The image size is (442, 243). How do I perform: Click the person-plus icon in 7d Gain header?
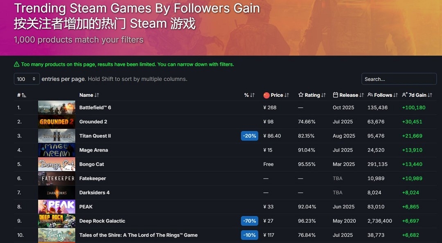coord(405,95)
